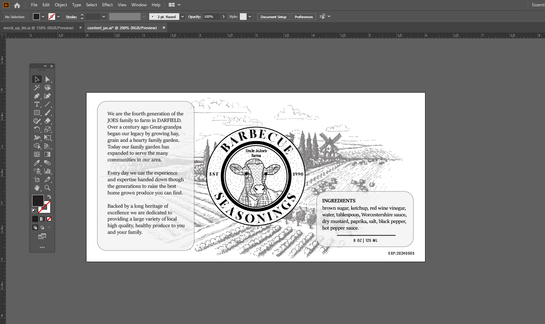The height and width of the screenshot is (324, 545).
Task: Select the Paintbrush tool
Action: [48, 113]
